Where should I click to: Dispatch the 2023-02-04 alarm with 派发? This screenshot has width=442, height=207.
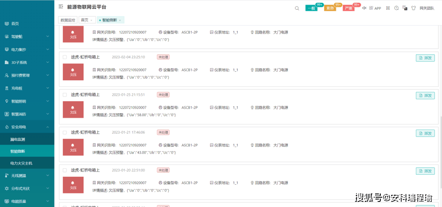425,58
